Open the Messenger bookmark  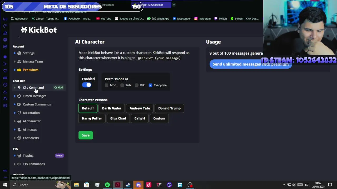(x=182, y=19)
